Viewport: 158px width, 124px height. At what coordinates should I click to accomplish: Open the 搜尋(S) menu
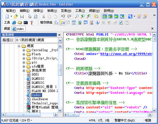coord(38,11)
